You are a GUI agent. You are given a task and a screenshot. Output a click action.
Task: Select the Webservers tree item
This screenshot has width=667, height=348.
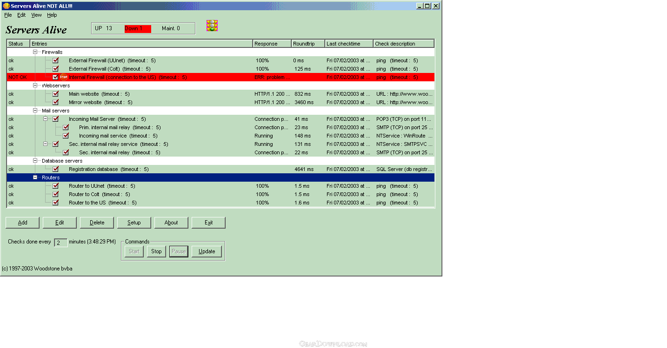pyautogui.click(x=56, y=85)
